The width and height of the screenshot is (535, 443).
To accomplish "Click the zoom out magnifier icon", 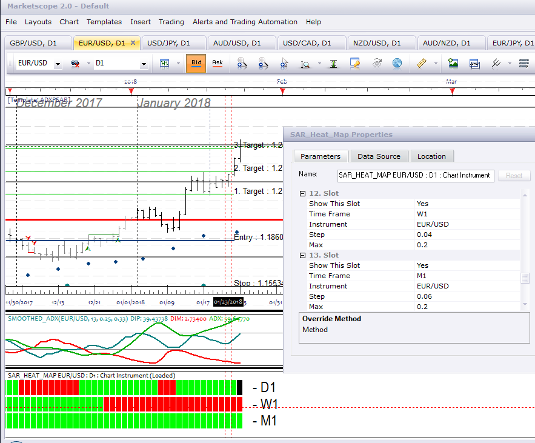I will click(x=263, y=63).
